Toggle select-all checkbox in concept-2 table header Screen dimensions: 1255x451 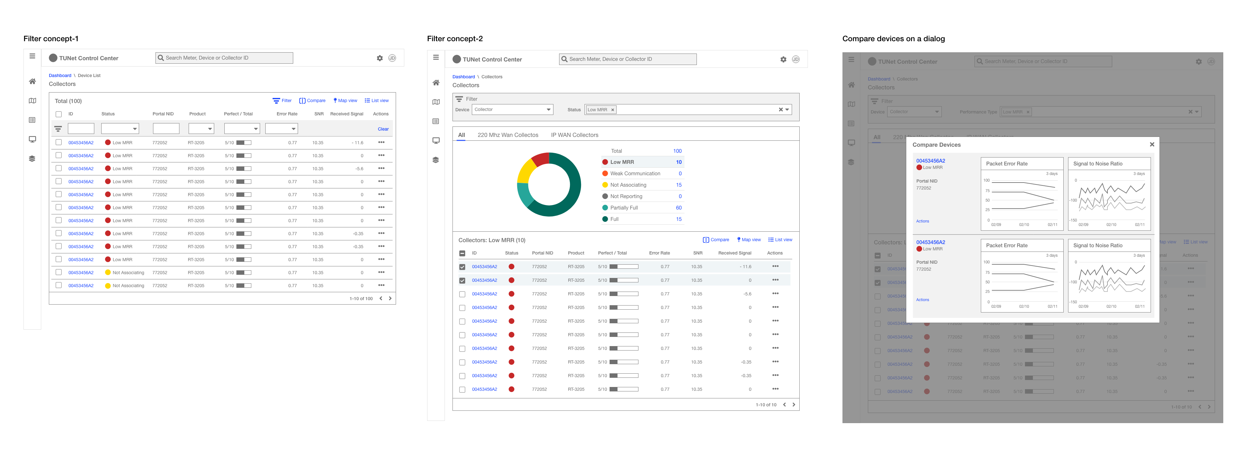click(x=462, y=254)
